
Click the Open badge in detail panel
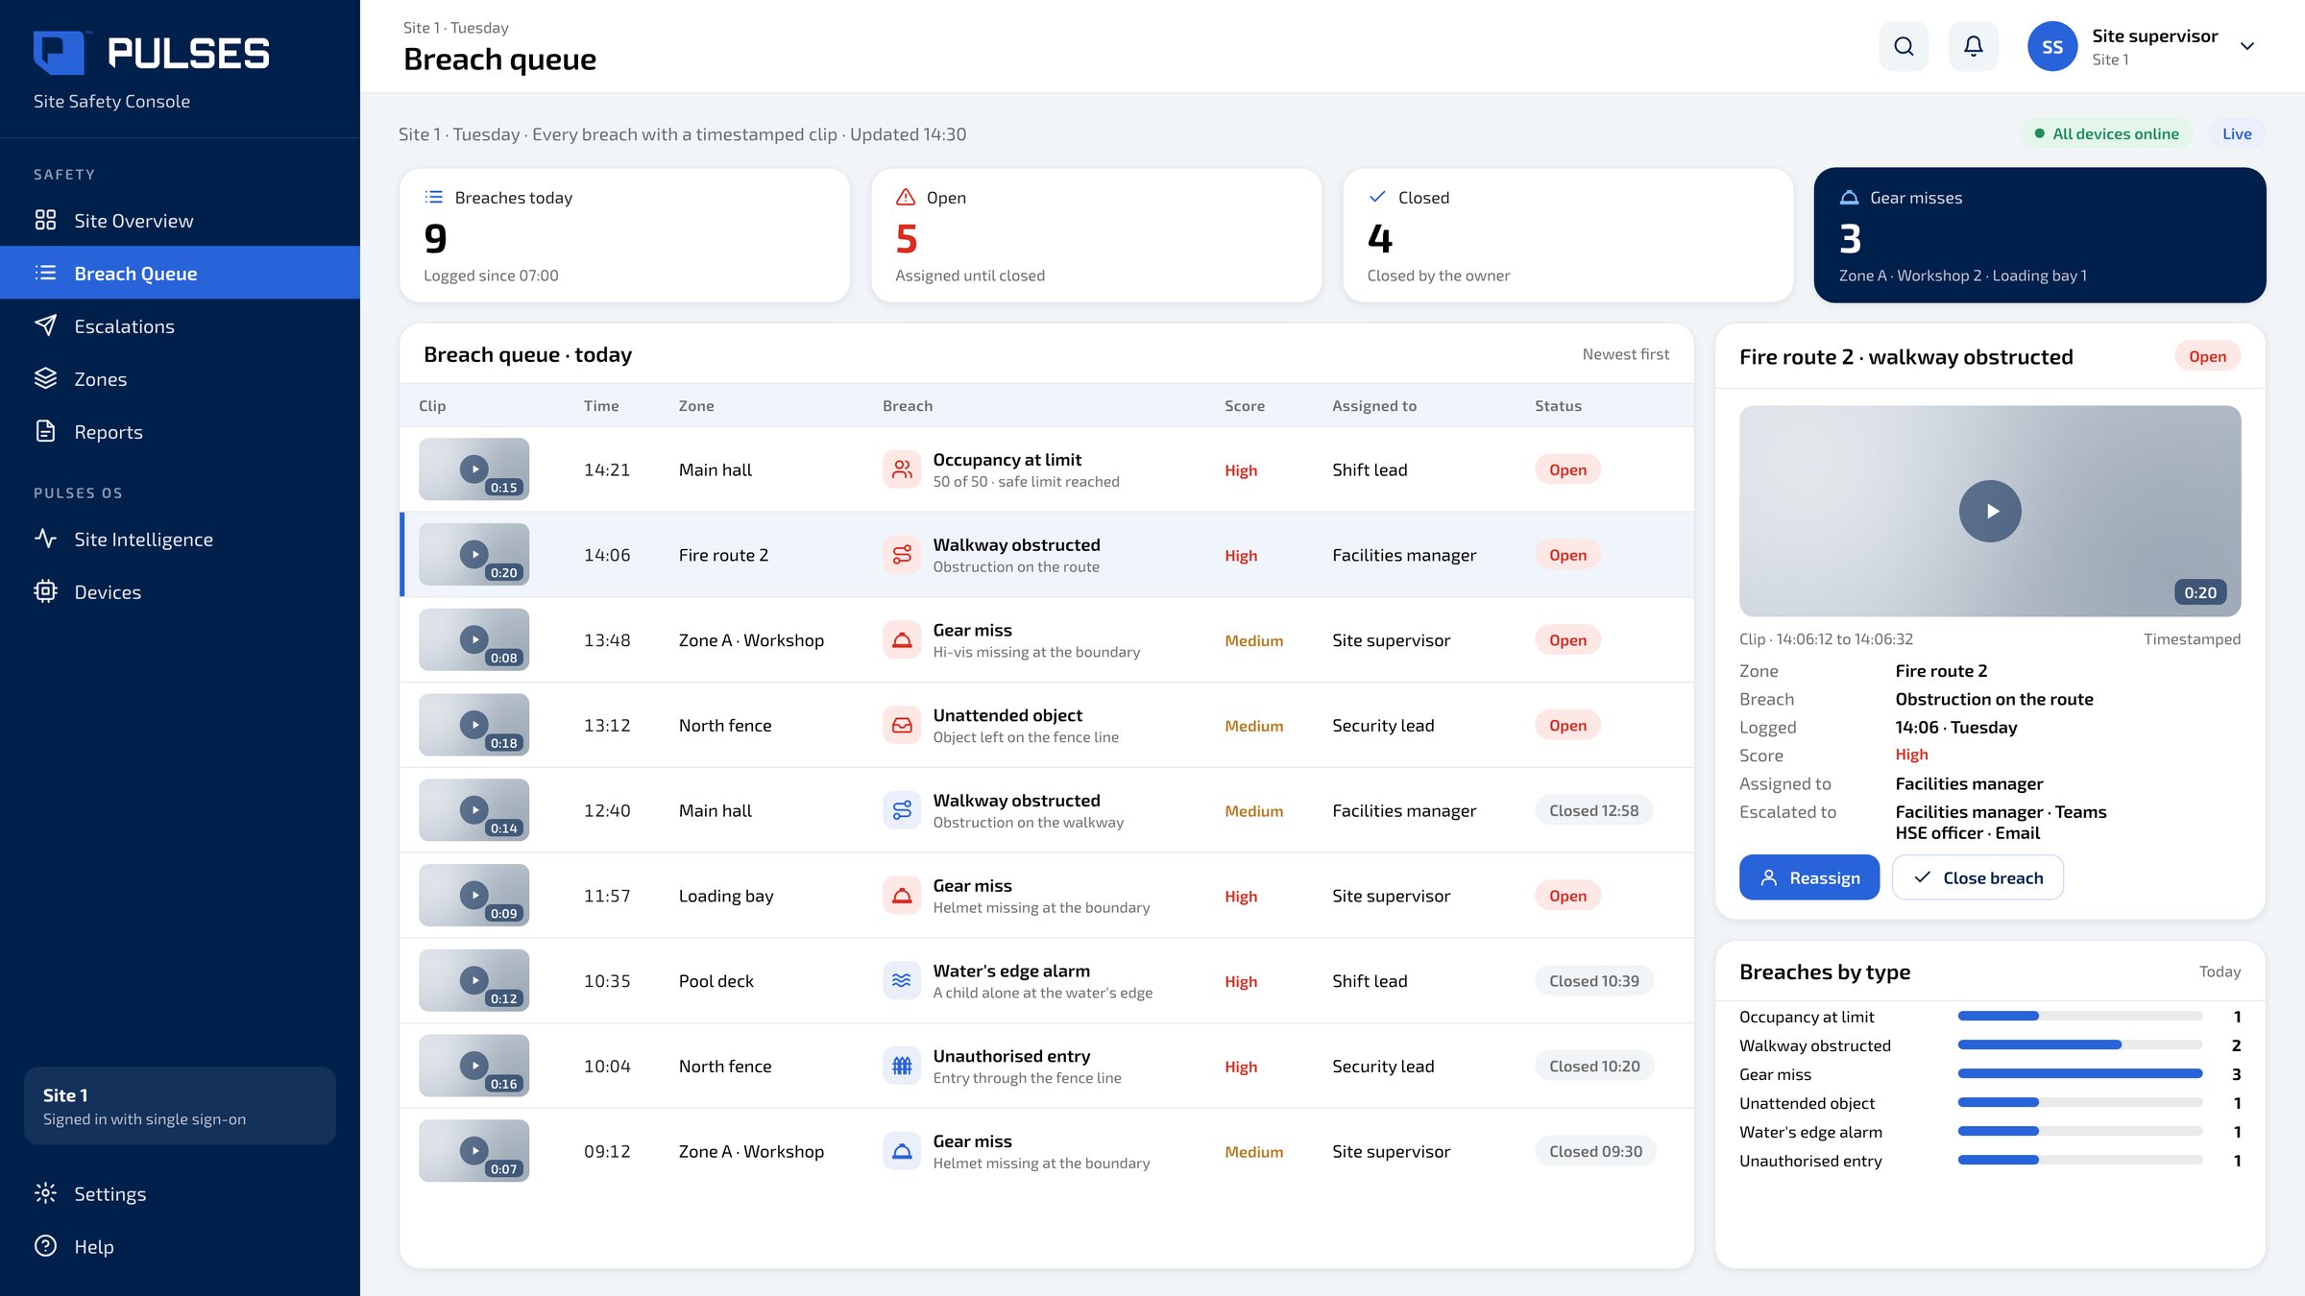tap(2207, 356)
